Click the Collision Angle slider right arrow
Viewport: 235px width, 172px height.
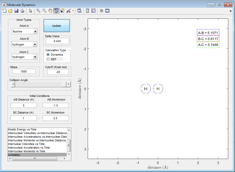click(68, 84)
